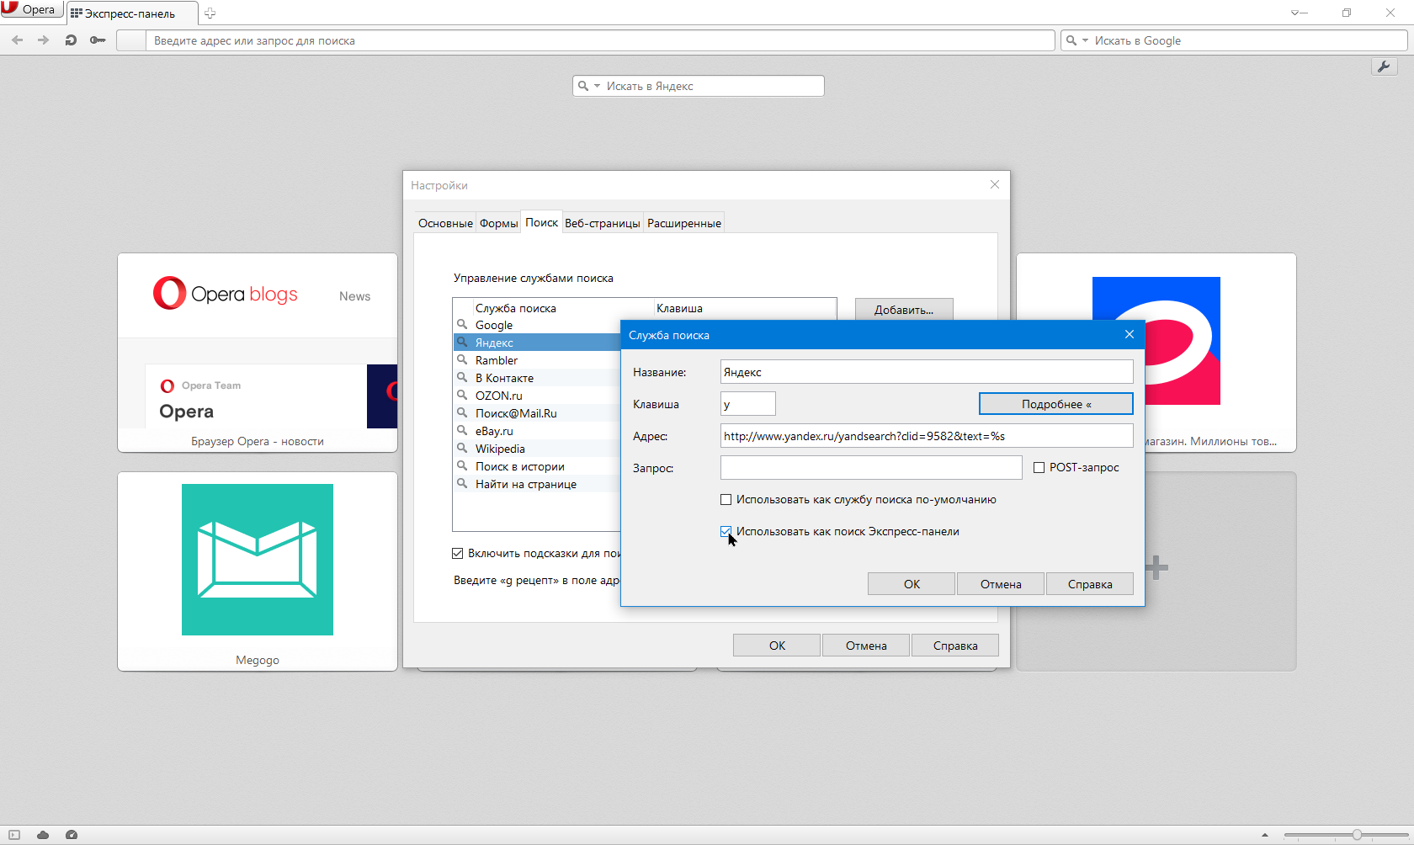
Task: Click the site badge beside address field
Action: 130,40
